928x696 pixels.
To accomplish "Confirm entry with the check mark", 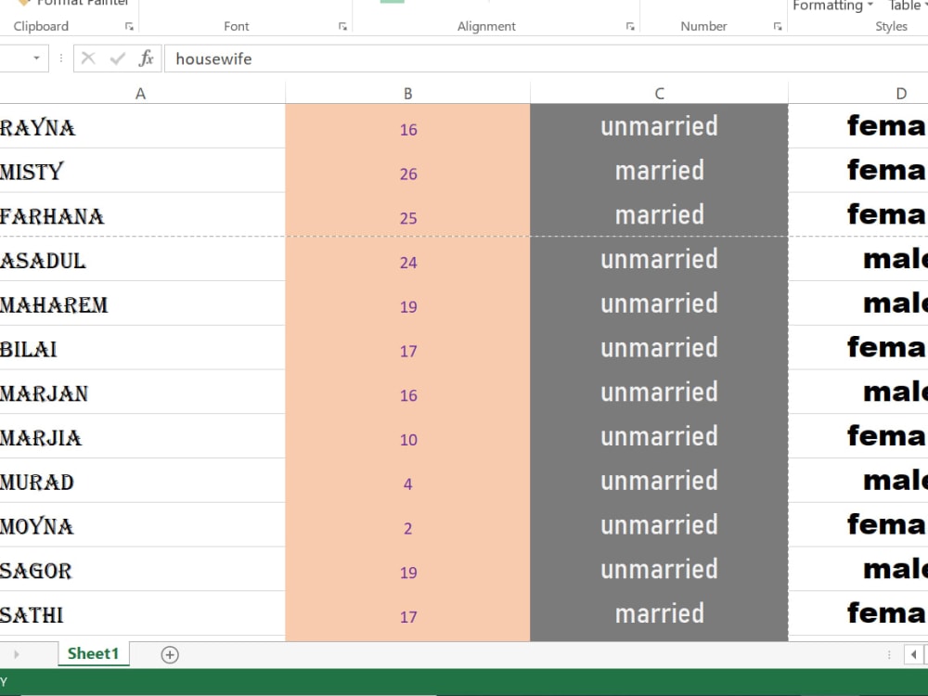I will [x=118, y=58].
